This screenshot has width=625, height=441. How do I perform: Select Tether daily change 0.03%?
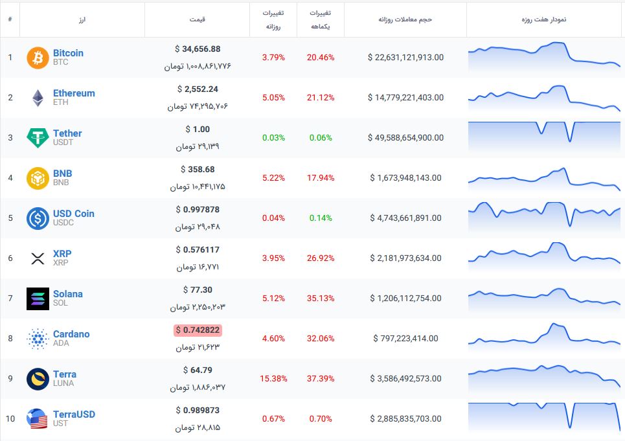pyautogui.click(x=273, y=138)
